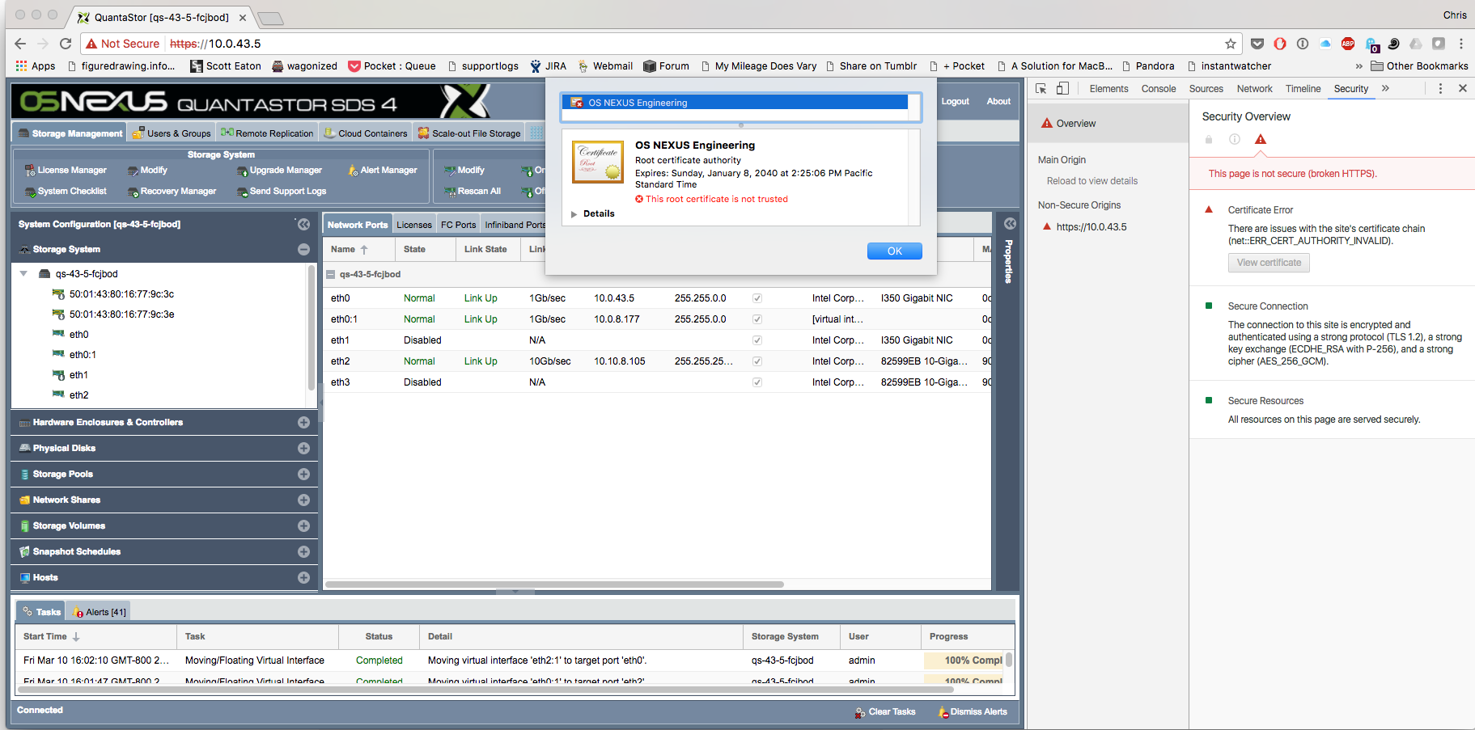Expand certificate Details disclosure triangle
1475x730 pixels.
tap(574, 214)
